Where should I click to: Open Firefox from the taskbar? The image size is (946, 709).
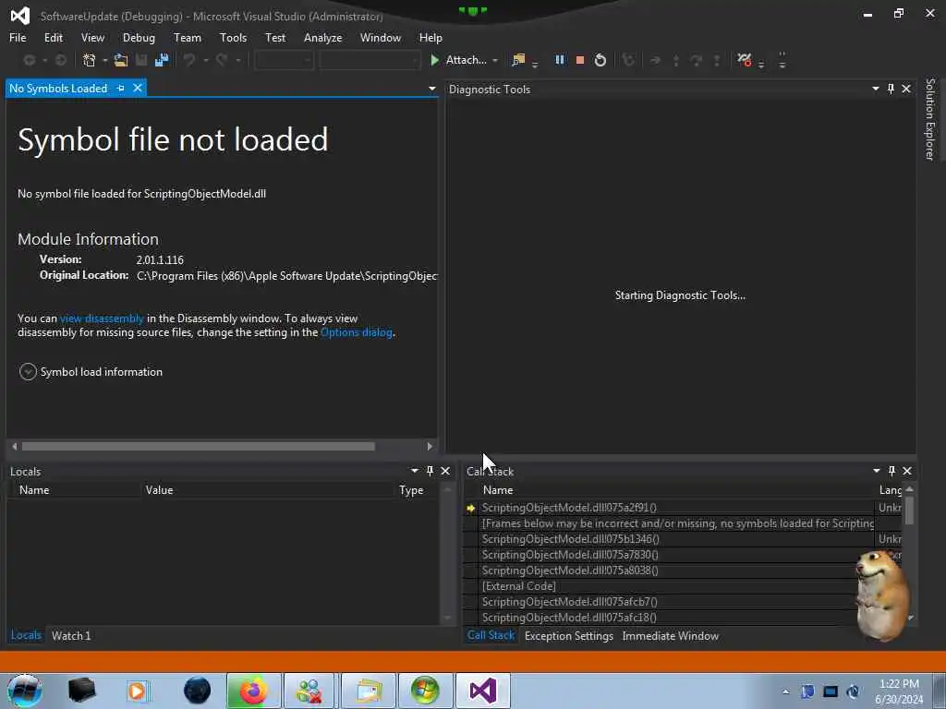pyautogui.click(x=253, y=691)
